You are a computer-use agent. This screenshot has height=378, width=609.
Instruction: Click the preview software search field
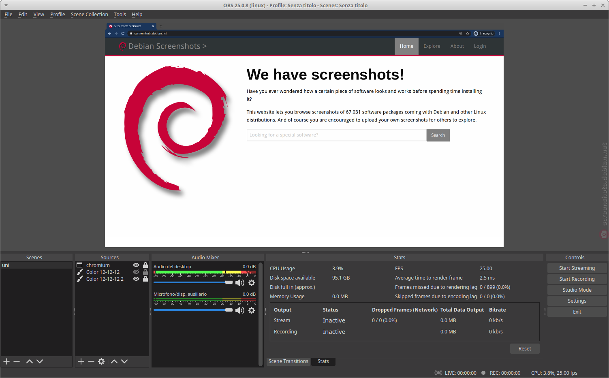[336, 135]
